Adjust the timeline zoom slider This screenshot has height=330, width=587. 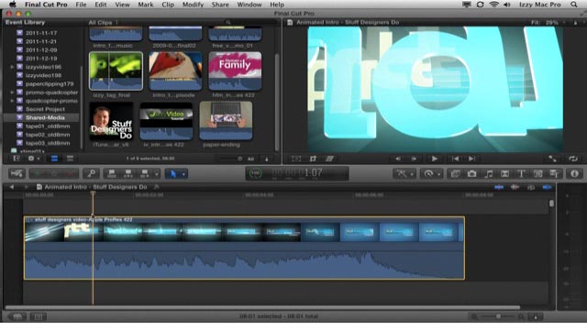coord(498,316)
